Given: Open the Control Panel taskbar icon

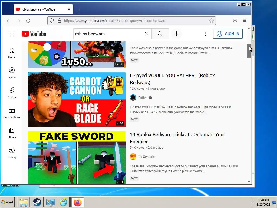Looking at the screenshot, I should click(x=50, y=202).
